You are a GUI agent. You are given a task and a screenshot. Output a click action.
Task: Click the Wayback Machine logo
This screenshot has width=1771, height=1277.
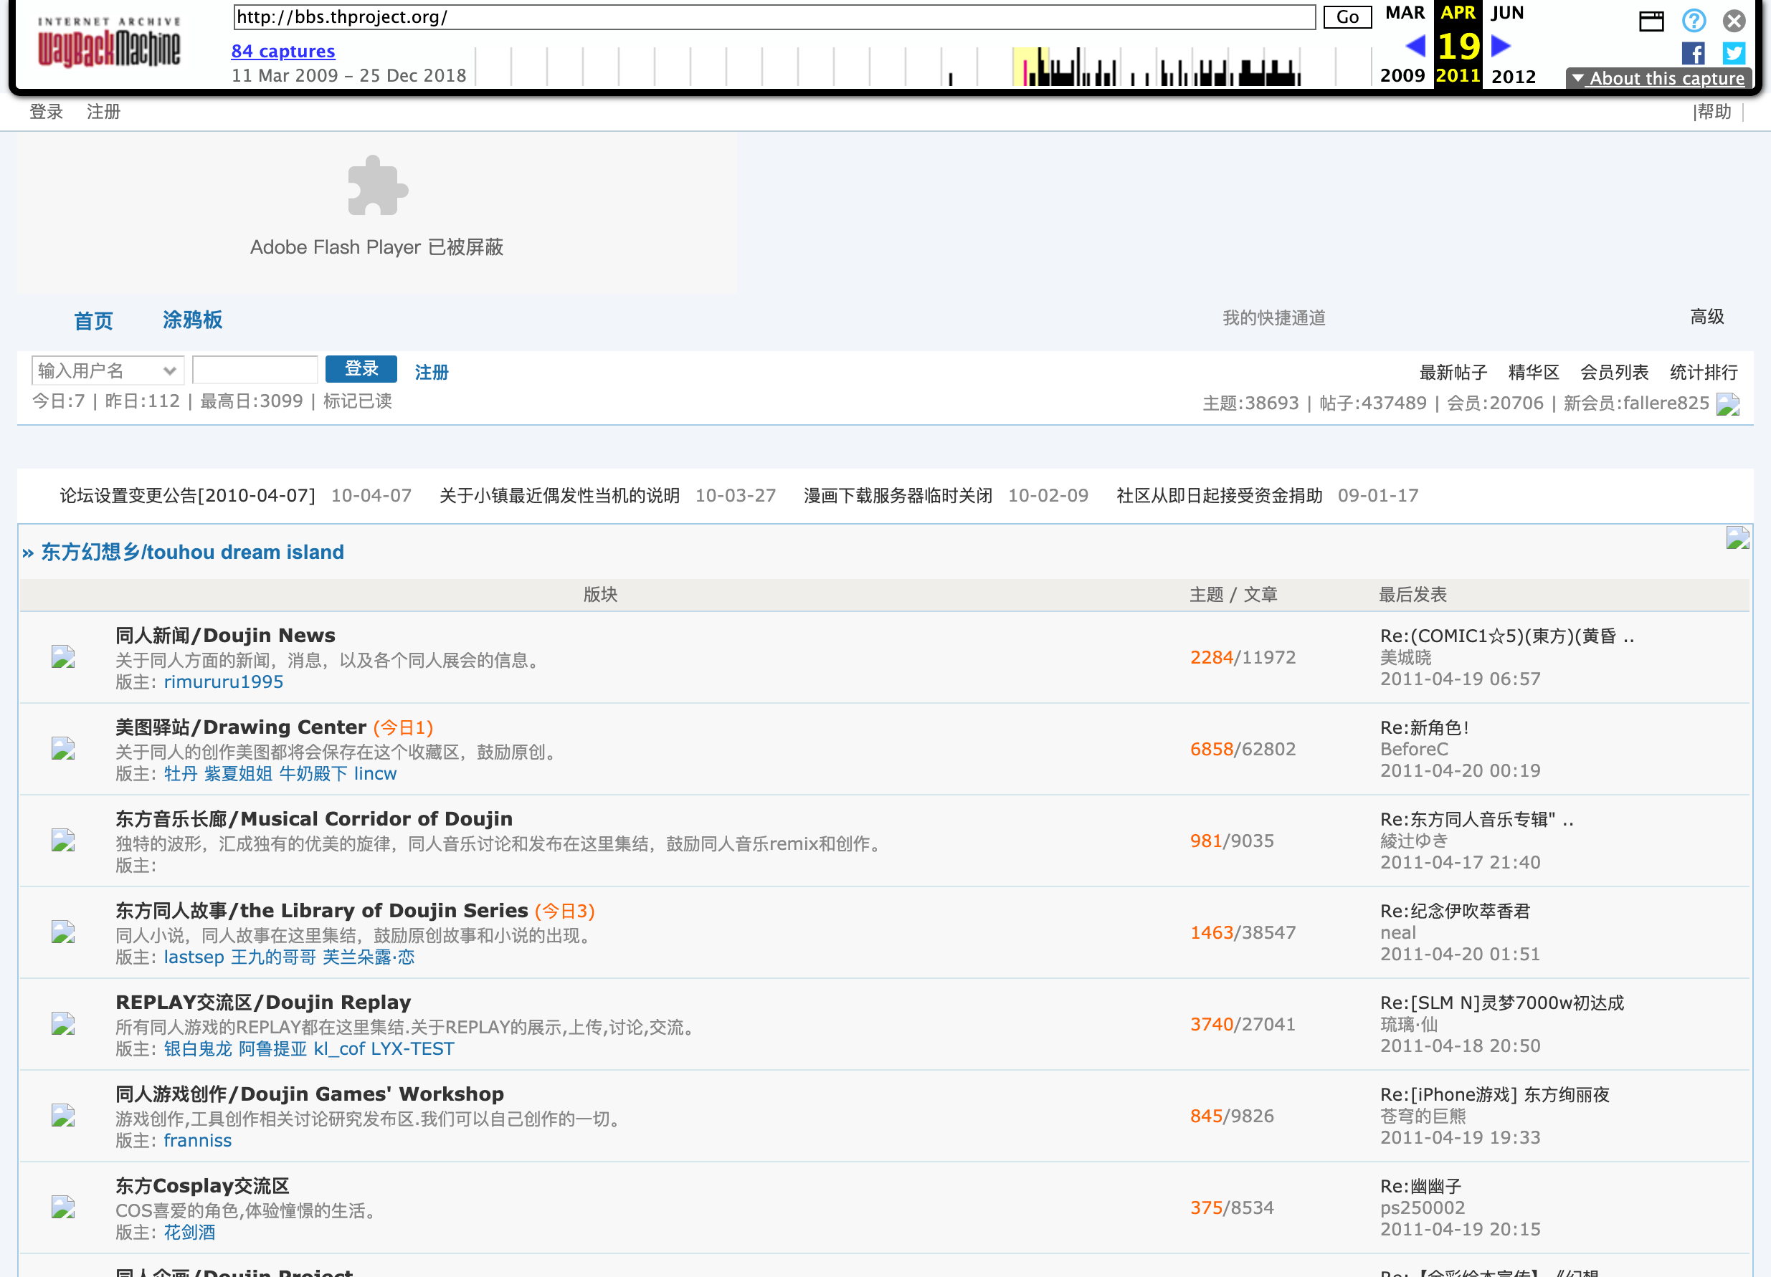(108, 43)
